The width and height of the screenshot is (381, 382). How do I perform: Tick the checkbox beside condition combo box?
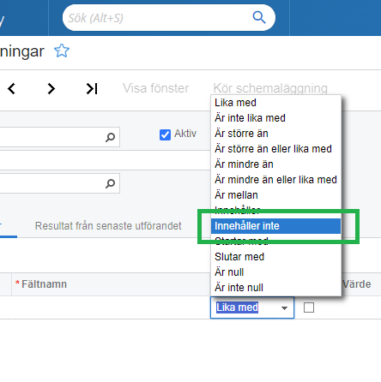coord(309,307)
